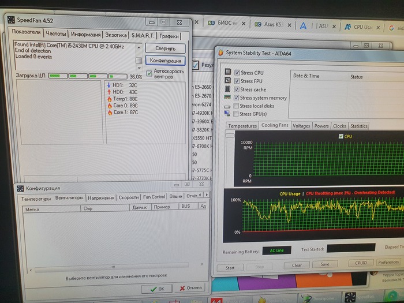Viewport: 404px width, 303px height.
Task: Click the Core 0 flame temperature icon
Action: click(x=109, y=106)
